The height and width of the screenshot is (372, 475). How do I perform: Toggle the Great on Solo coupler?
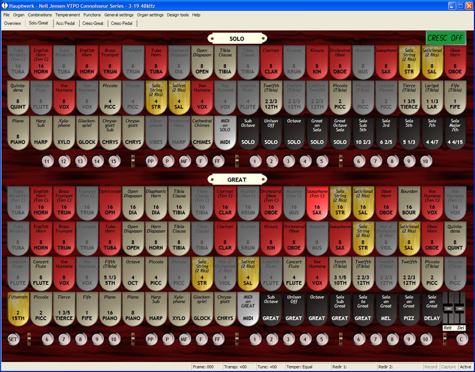pyautogui.click(x=317, y=132)
